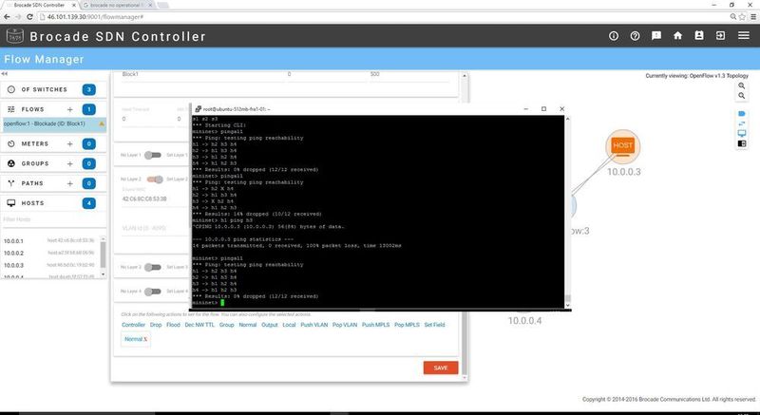Add the Local action
The image size is (760, 415).
point(289,325)
